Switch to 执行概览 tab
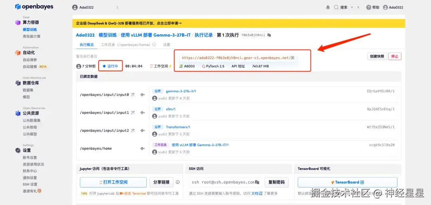Image resolution: width=431 pixels, height=205 pixels. click(x=87, y=45)
